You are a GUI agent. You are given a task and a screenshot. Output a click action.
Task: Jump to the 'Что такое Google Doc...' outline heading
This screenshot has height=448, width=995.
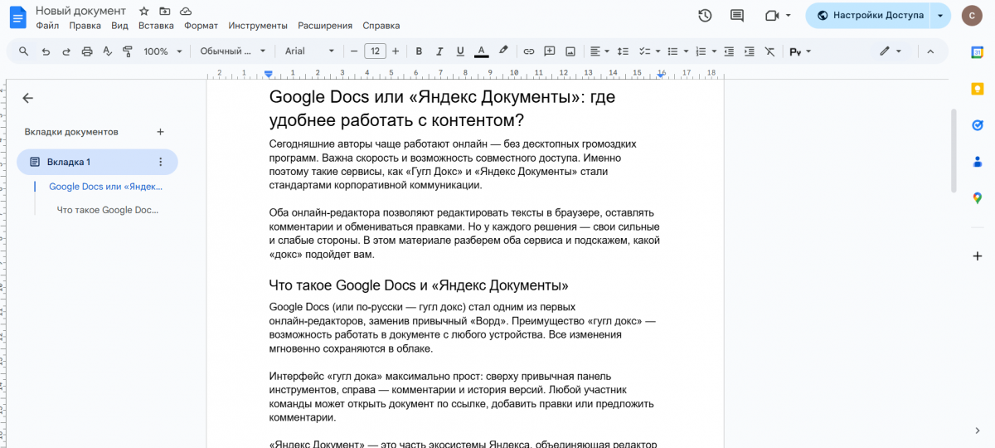click(107, 210)
